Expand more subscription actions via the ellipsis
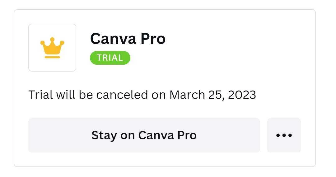 (284, 135)
